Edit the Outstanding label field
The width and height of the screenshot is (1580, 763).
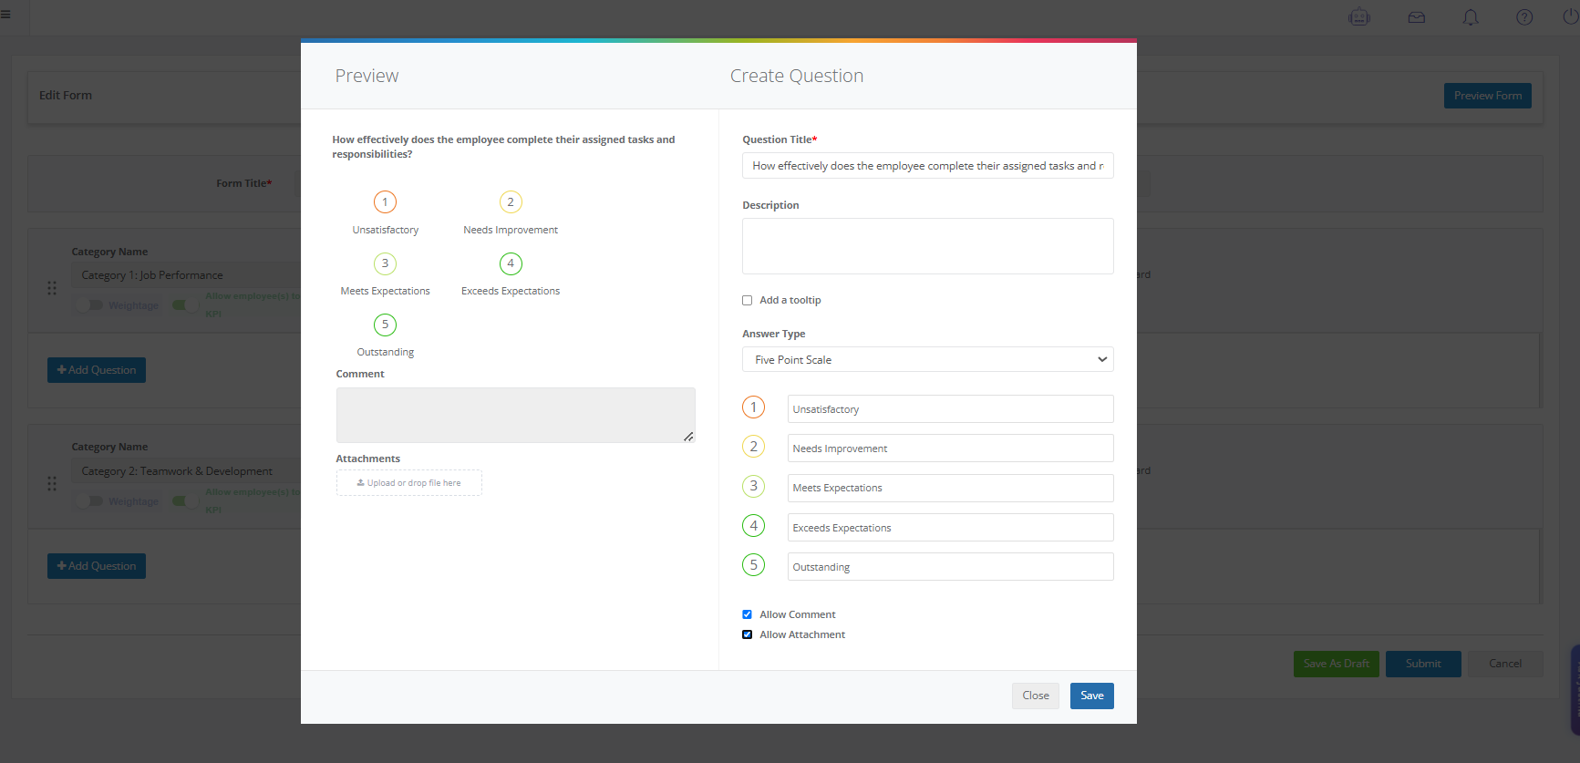pyautogui.click(x=950, y=567)
